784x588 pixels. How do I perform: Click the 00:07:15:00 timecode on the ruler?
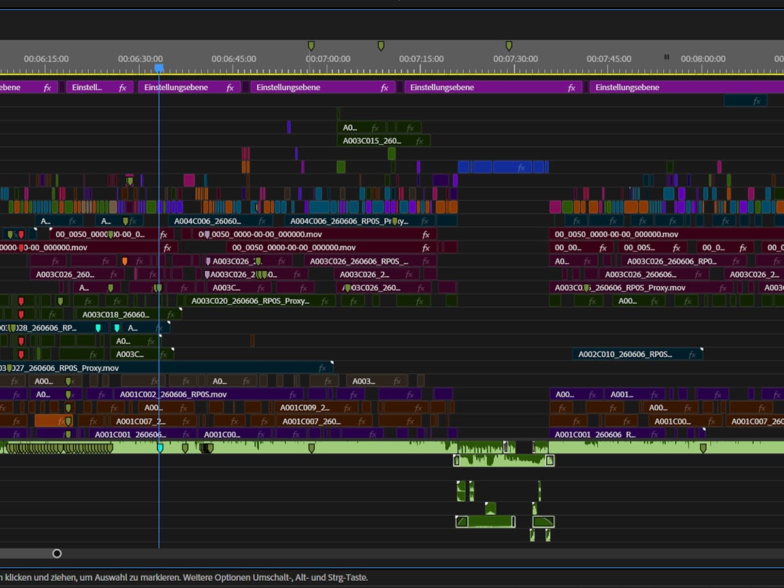[421, 59]
